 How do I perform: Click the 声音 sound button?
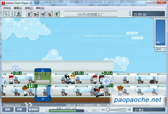pos(20,110)
